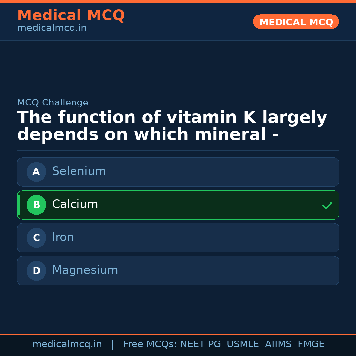Click the green checkmark on Calcium answer
Viewport: 356px width, 356px height.
point(327,205)
